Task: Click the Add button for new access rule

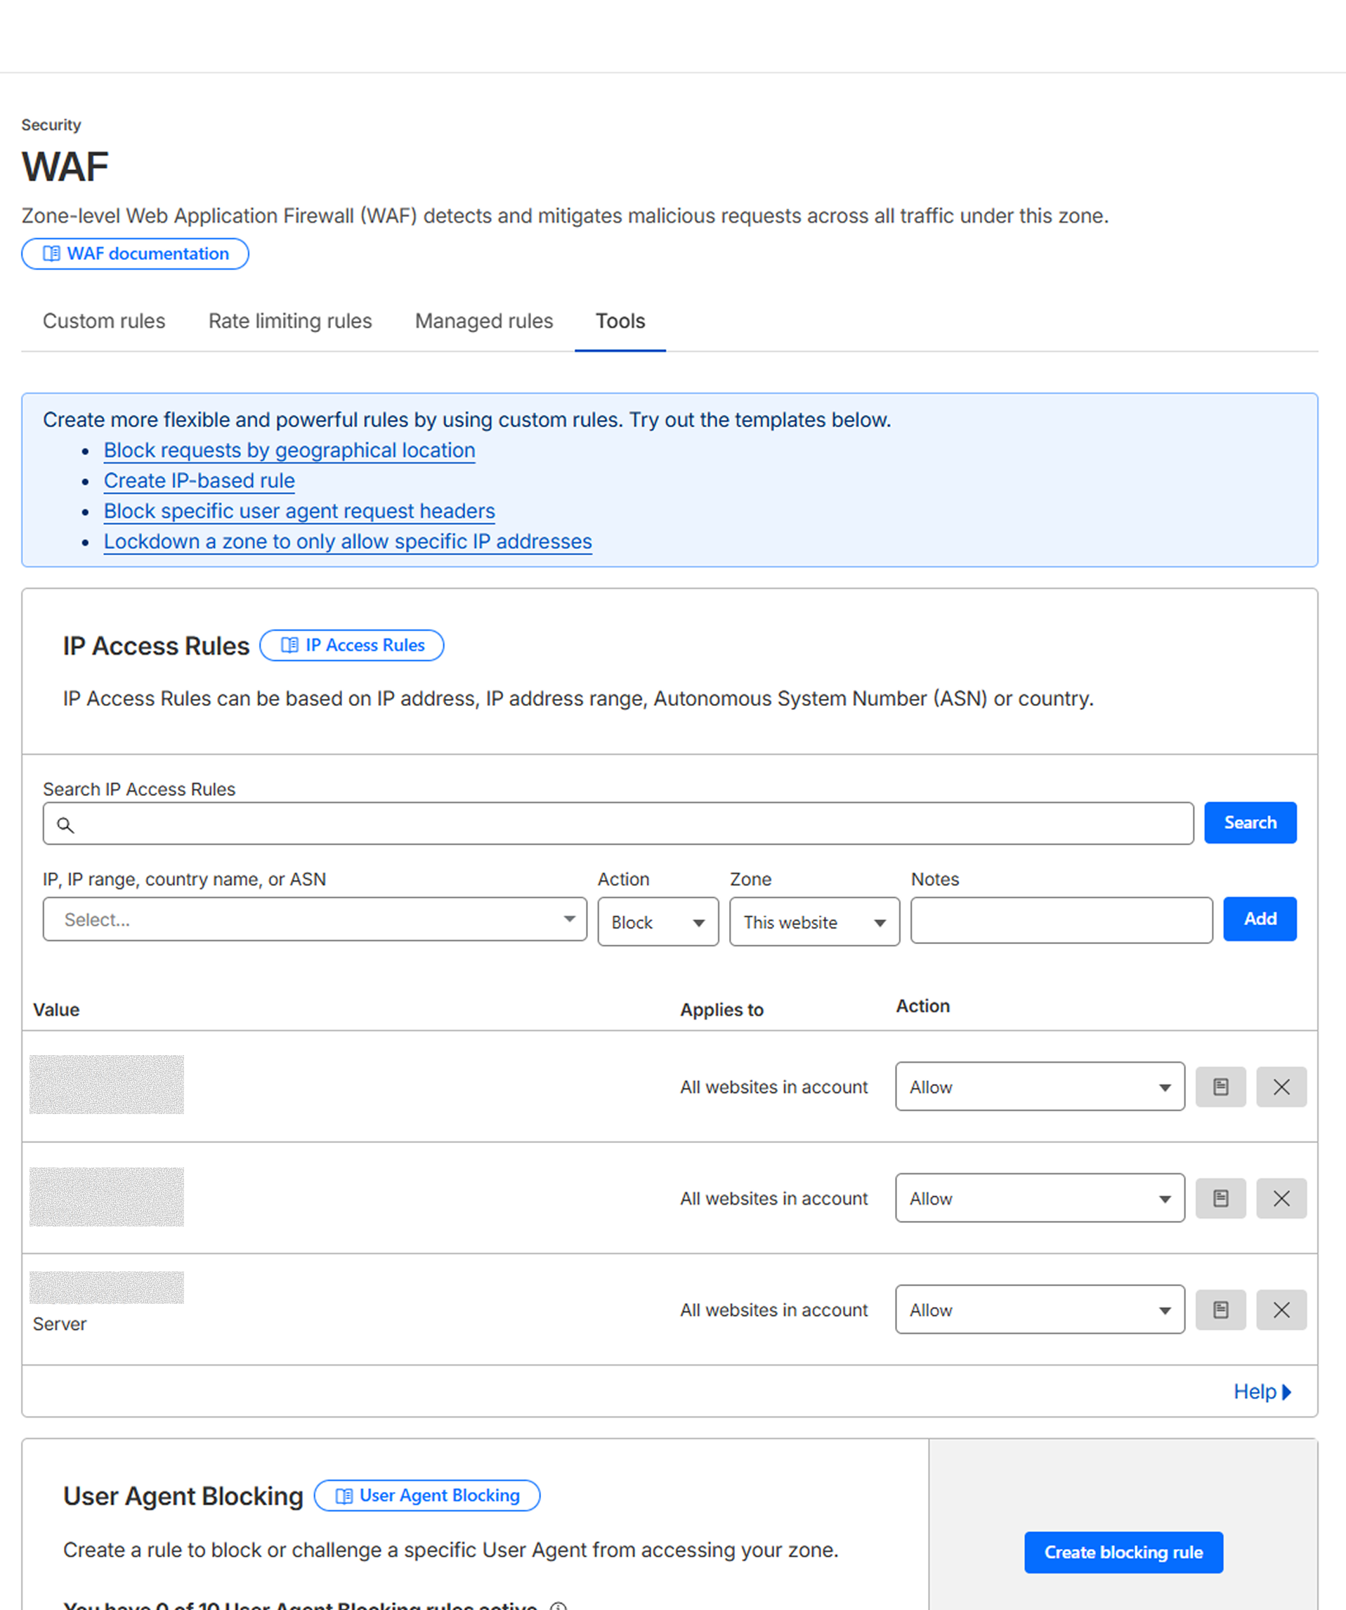Action: click(x=1259, y=919)
